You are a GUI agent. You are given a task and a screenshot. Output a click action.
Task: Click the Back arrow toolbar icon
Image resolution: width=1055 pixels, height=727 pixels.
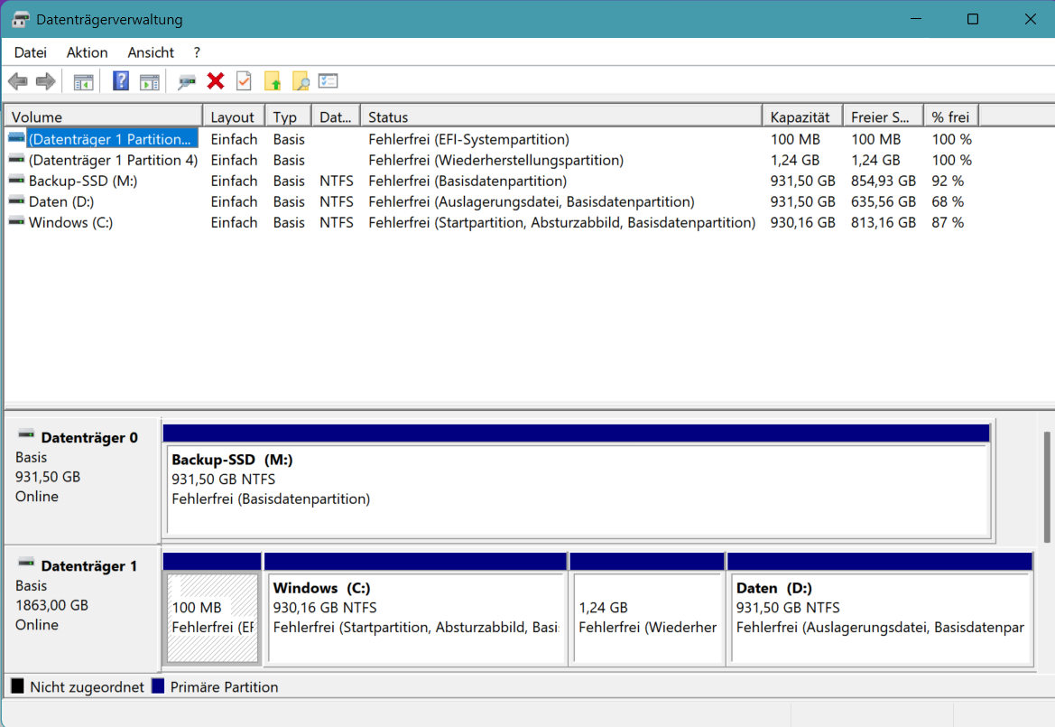click(17, 81)
